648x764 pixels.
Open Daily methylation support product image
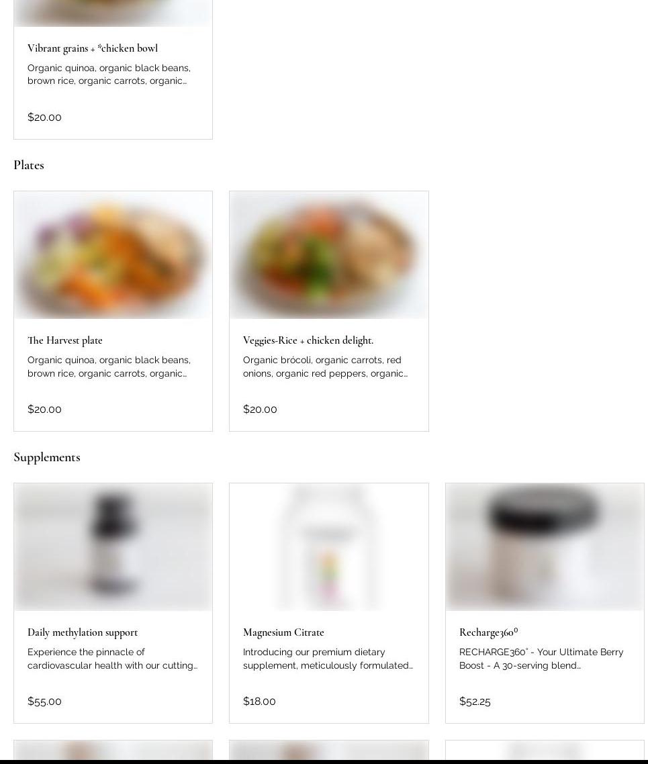tap(113, 546)
